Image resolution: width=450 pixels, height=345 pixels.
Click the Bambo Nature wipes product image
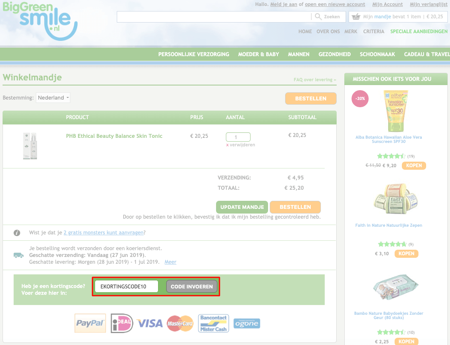coord(396,287)
